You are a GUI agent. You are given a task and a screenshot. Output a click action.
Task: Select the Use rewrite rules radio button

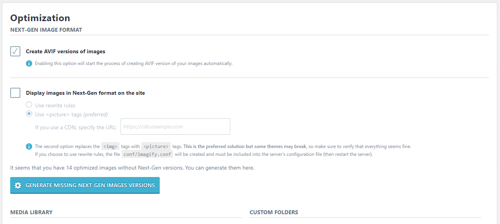point(29,105)
